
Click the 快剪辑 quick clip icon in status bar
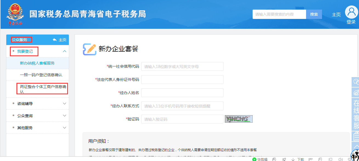[259, 159]
